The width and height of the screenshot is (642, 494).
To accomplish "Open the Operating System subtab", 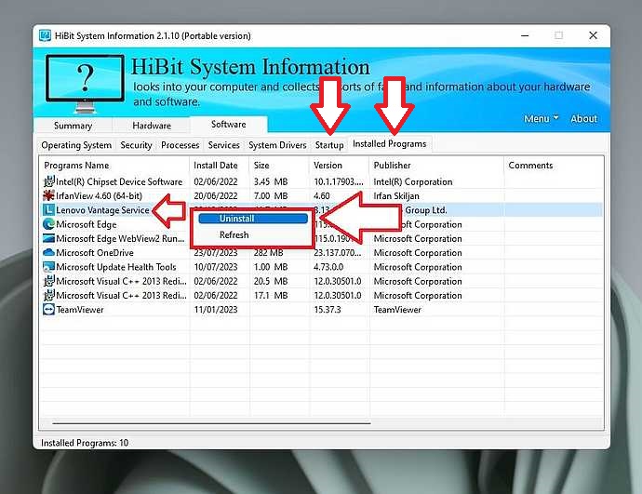I will click(x=76, y=145).
